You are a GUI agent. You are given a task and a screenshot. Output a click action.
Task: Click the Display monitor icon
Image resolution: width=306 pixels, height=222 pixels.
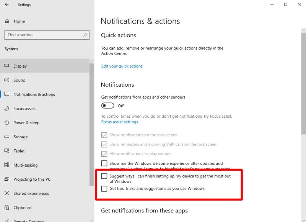(7, 66)
